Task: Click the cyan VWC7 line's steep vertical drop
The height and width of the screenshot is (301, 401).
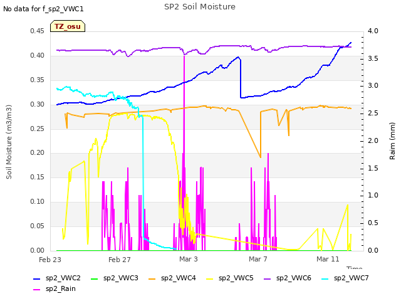Action: (x=143, y=177)
